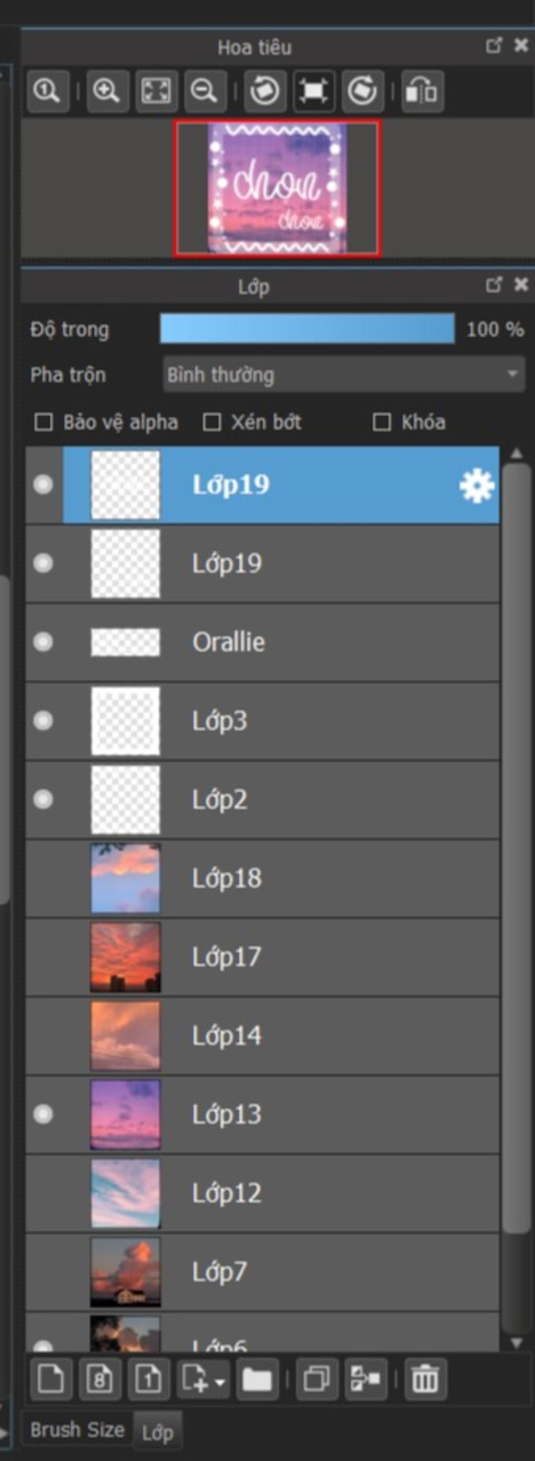
Task: Click the zoom in magnifier icon
Action: point(107,91)
